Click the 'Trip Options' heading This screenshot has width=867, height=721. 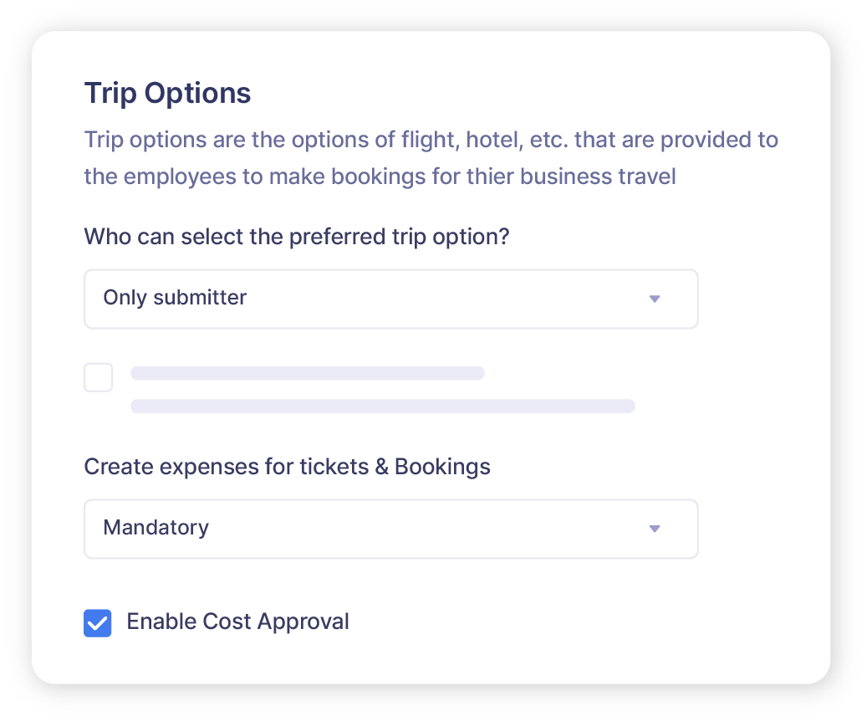167,93
